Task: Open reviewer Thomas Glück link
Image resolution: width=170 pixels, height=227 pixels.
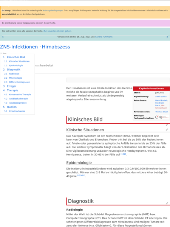Action: 162,112
